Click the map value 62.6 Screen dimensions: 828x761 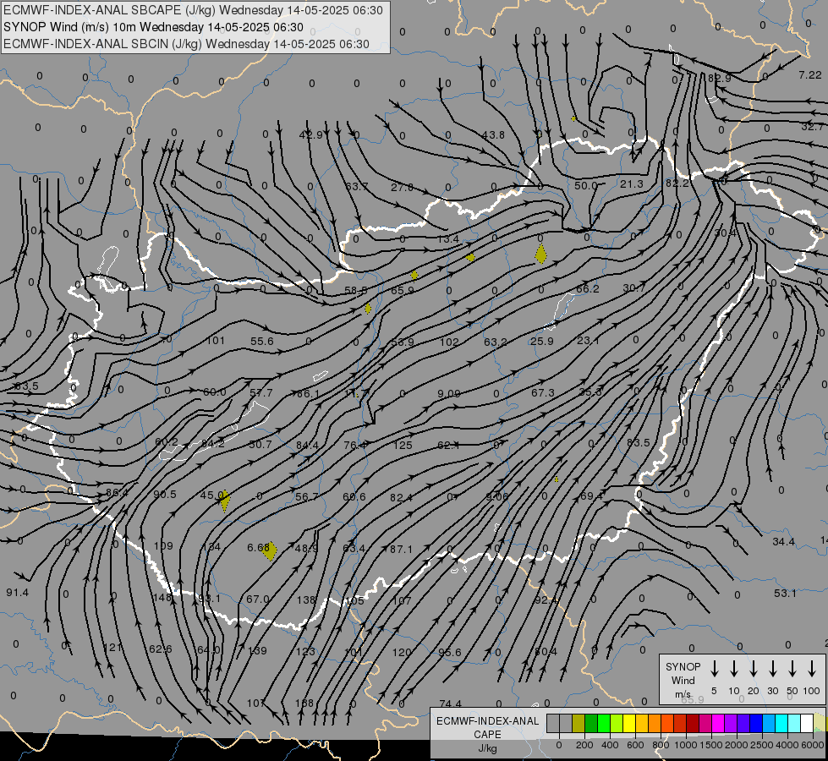[161, 649]
